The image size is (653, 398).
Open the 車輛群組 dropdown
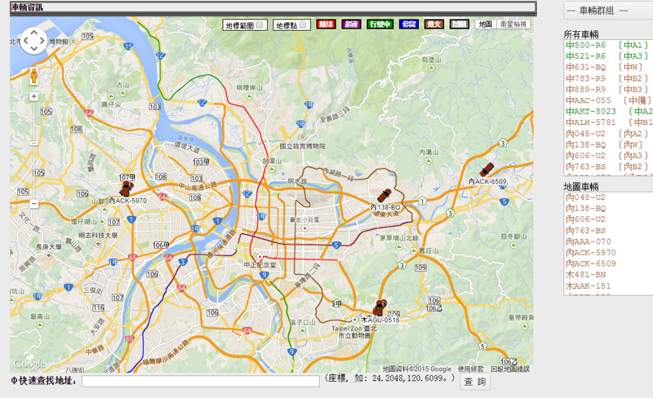pos(608,11)
